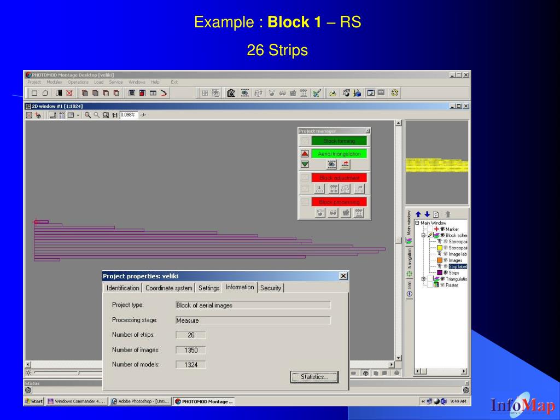The height and width of the screenshot is (420, 560).
Task: Tick the checkbox beside Marker layer
Action: click(x=430, y=229)
